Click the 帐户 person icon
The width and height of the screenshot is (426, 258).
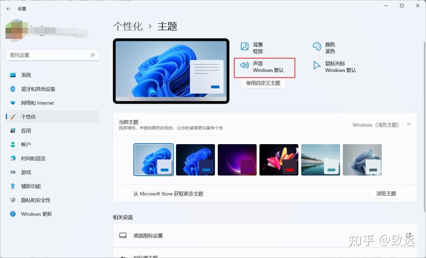tap(13, 144)
